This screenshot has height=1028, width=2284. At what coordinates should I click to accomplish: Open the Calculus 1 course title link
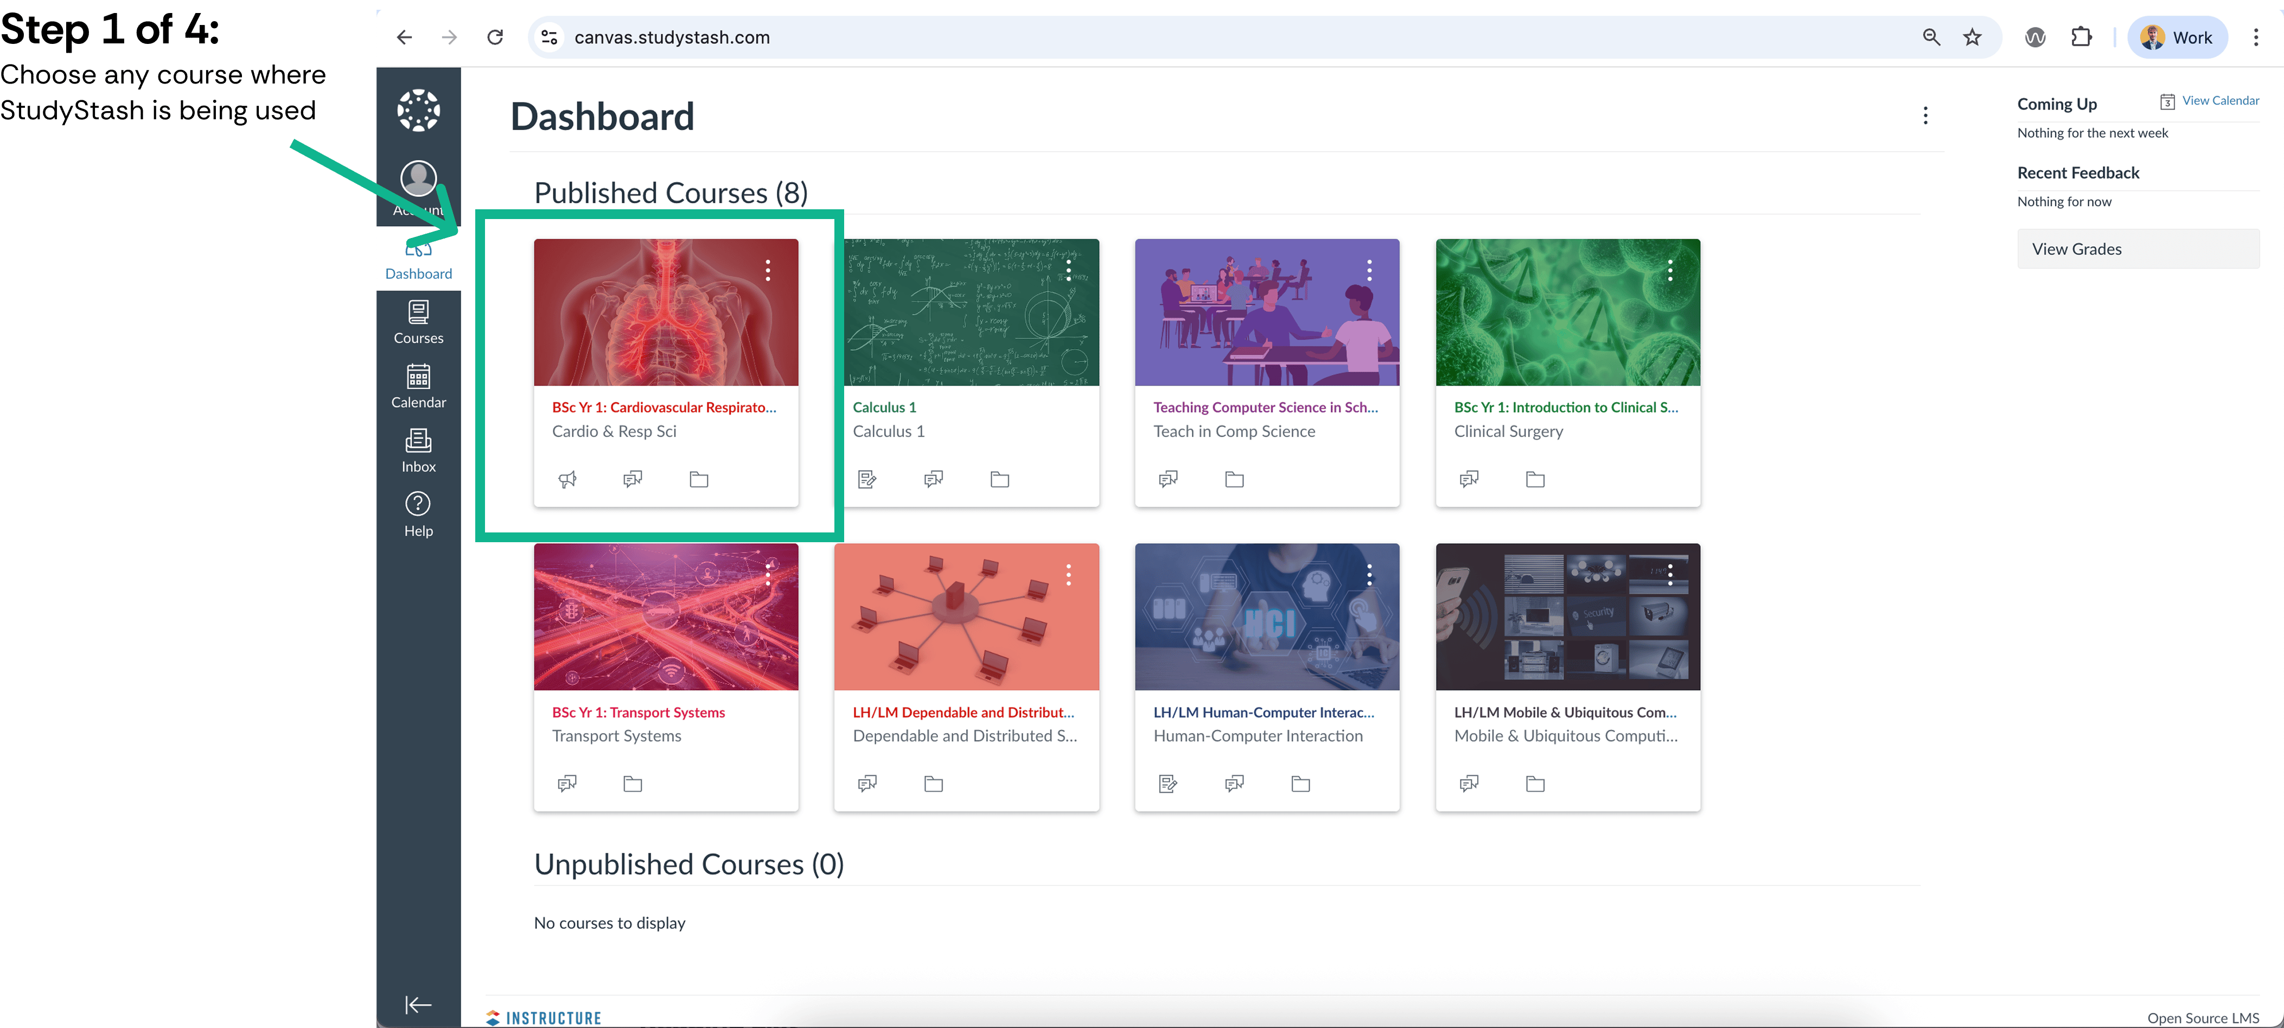(884, 408)
